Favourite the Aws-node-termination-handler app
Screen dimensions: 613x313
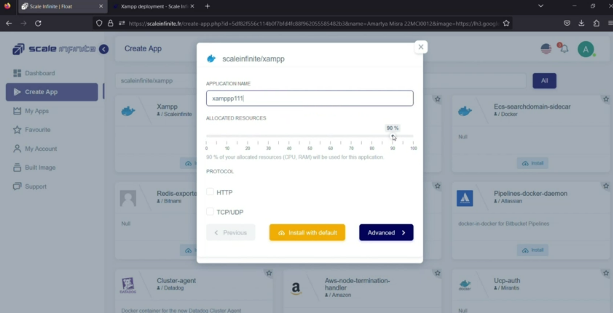pyautogui.click(x=437, y=273)
